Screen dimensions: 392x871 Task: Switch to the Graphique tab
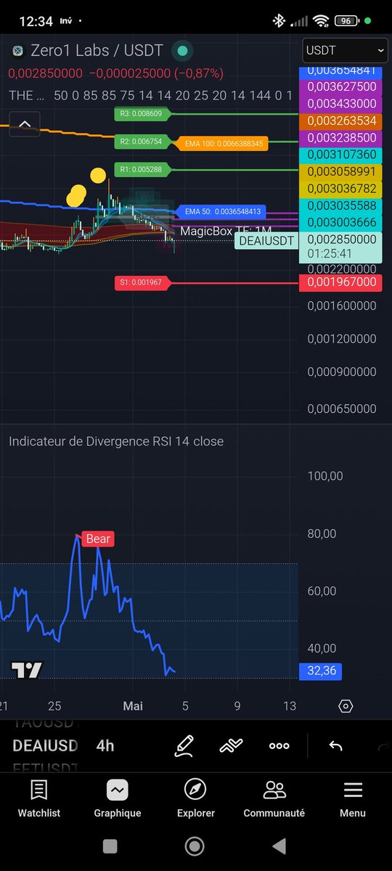pos(118,798)
